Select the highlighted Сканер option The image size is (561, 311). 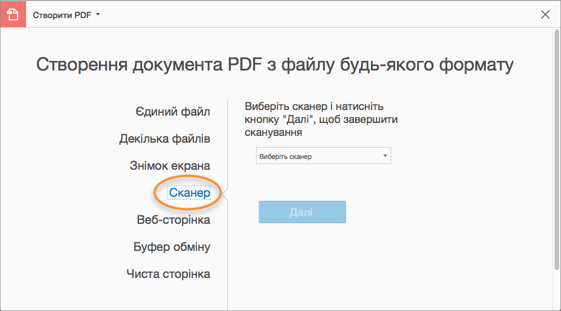[189, 193]
